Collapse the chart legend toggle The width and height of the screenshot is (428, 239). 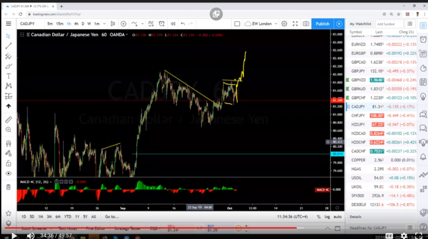[22, 35]
